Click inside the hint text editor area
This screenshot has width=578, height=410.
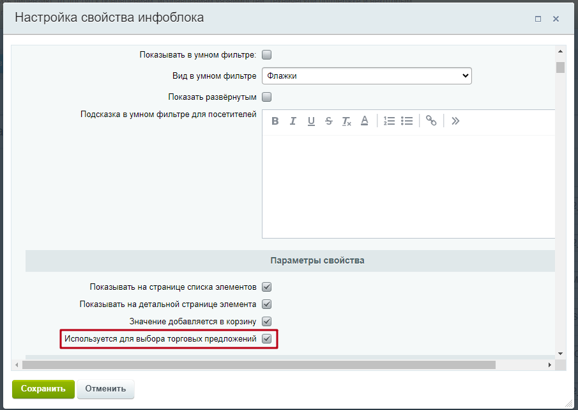409,186
